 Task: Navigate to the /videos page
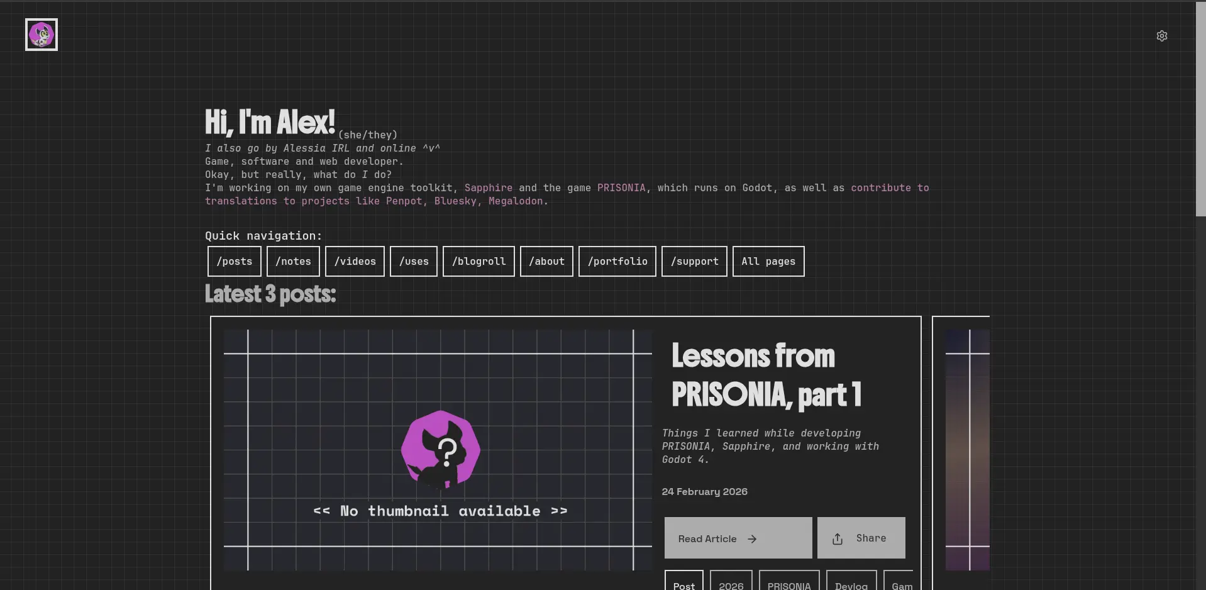point(355,261)
